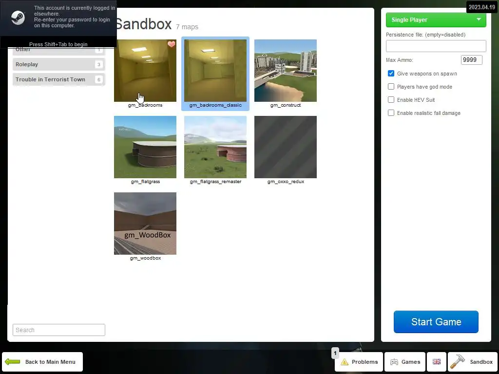Screen dimensions: 499x374
Task: Click the map Search box
Action: tap(59, 330)
